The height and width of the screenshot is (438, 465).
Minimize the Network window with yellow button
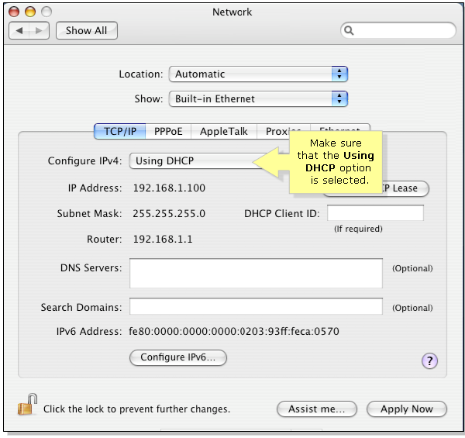pos(30,12)
